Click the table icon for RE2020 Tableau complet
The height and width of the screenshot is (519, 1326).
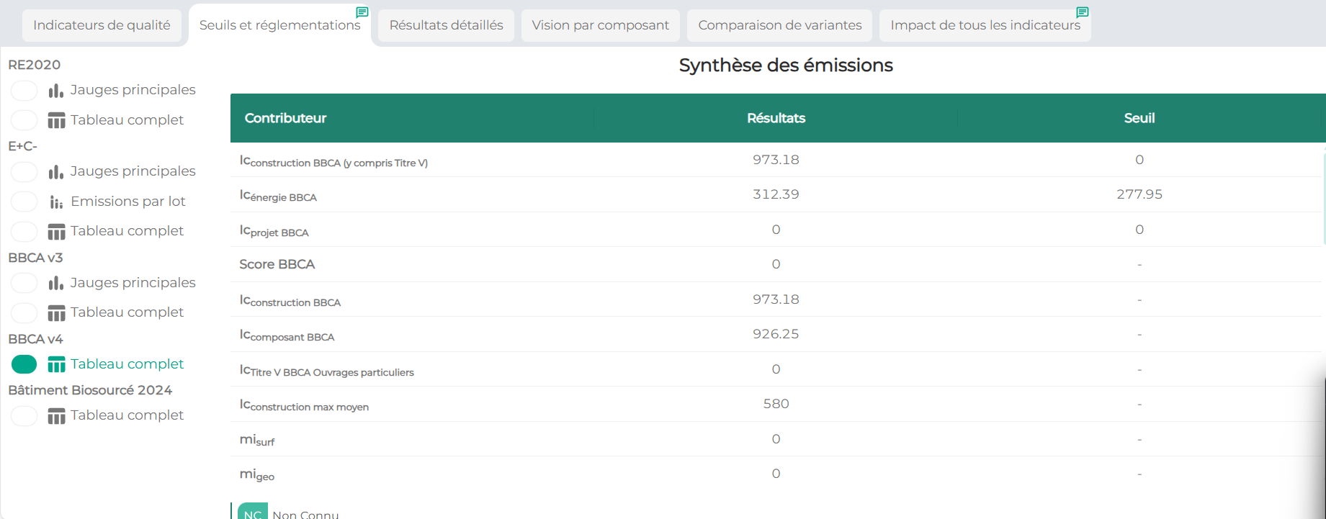pyautogui.click(x=56, y=120)
